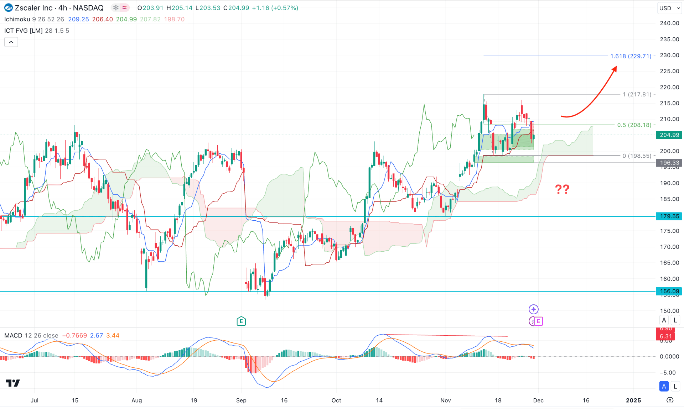Toggle auto scale A on main pane
This screenshot has width=684, height=409.
[664, 320]
